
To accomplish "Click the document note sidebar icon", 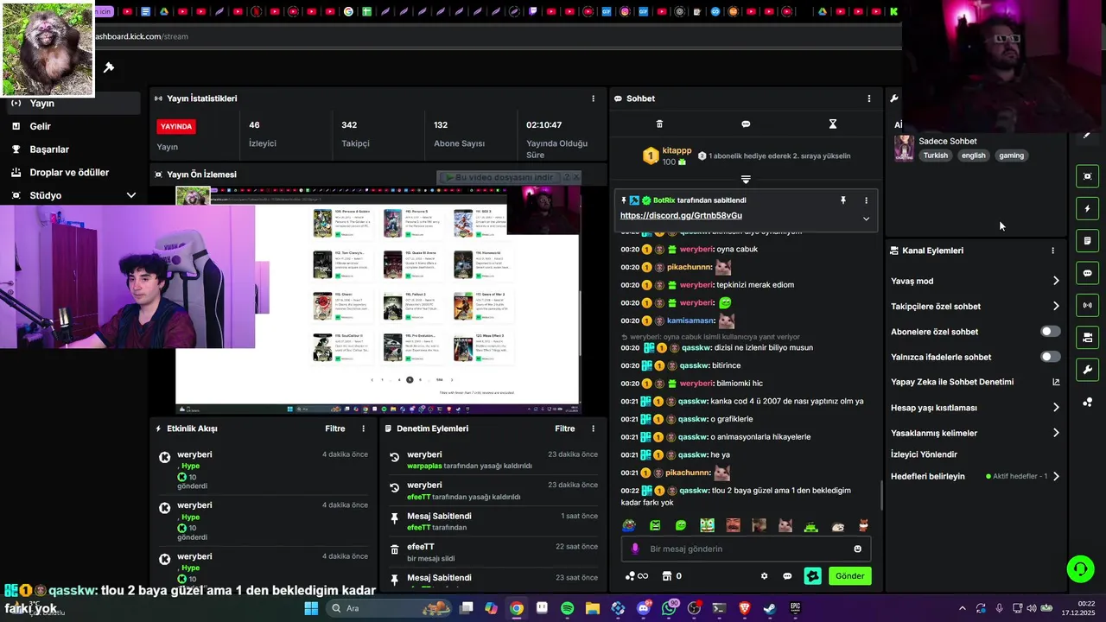I will point(1087,240).
